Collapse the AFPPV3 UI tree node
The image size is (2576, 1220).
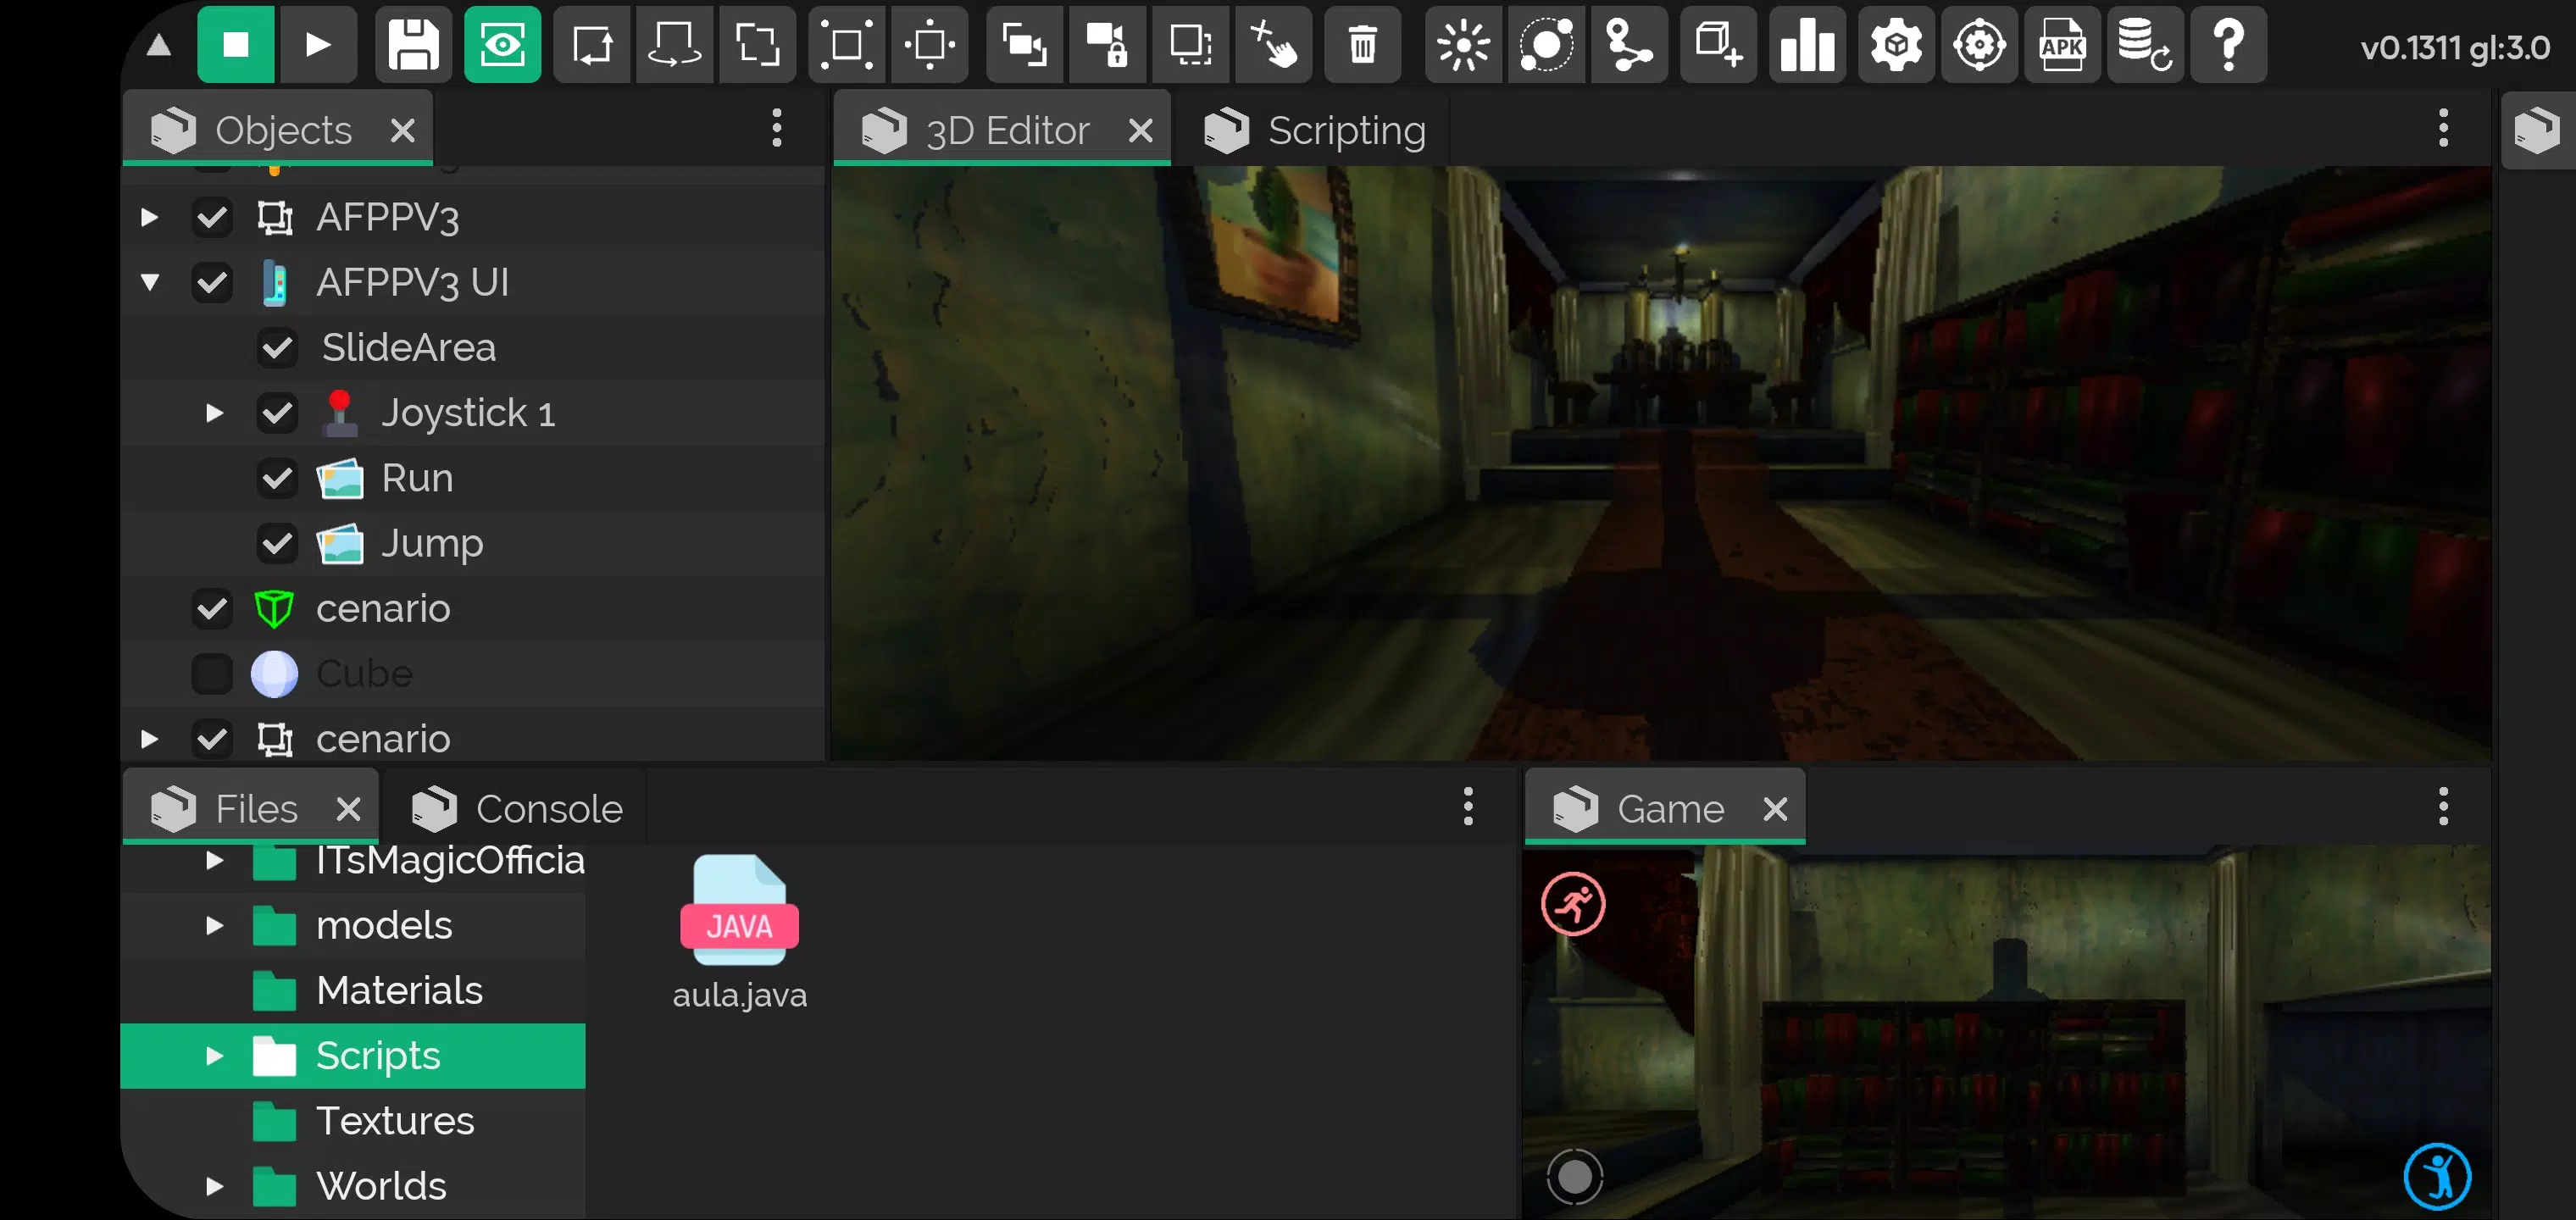click(x=150, y=282)
